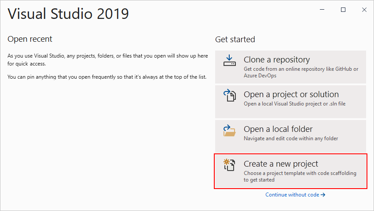
Task: Pick the Open a local folder title
Action: click(278, 129)
